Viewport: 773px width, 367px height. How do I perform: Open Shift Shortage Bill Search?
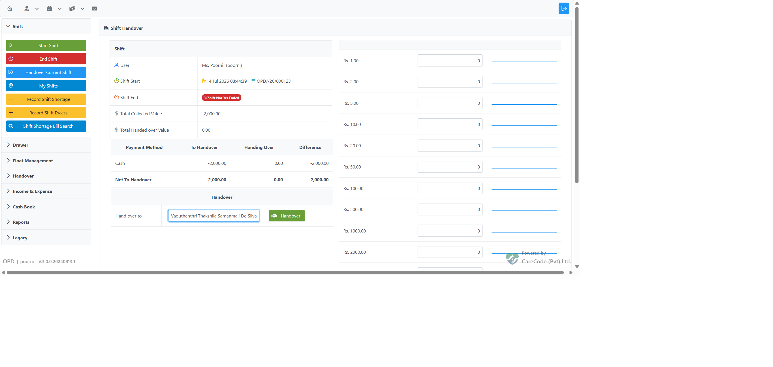click(x=46, y=126)
